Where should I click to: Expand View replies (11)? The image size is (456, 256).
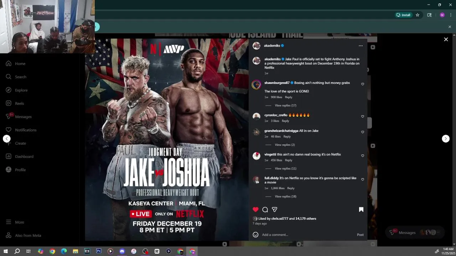pyautogui.click(x=285, y=169)
